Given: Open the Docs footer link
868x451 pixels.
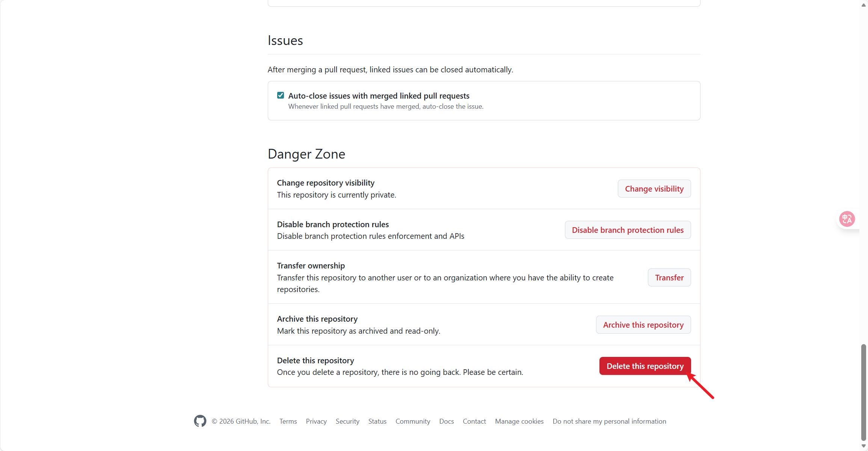Looking at the screenshot, I should 447,421.
